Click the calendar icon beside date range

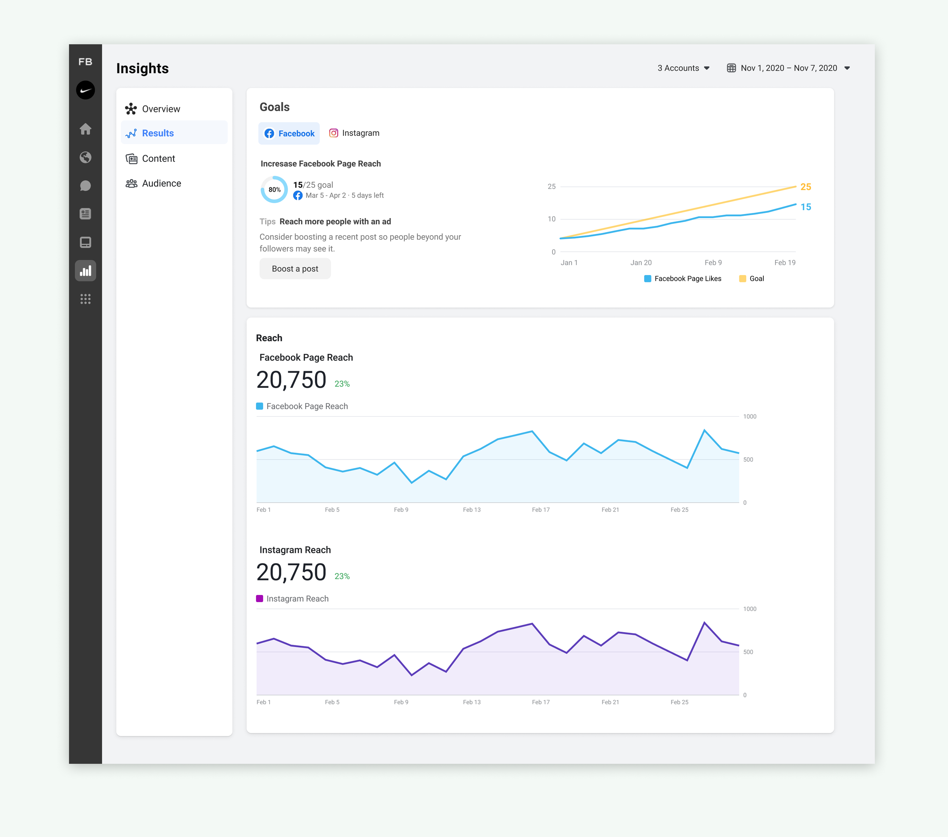pos(731,68)
